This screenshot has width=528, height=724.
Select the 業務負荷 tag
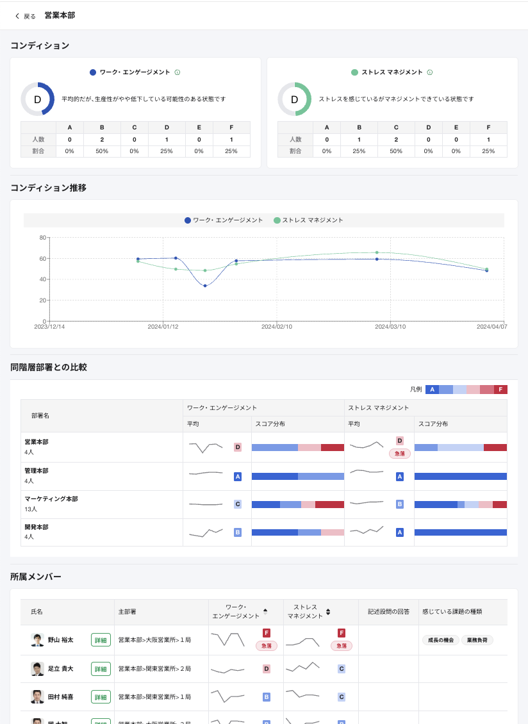477,640
